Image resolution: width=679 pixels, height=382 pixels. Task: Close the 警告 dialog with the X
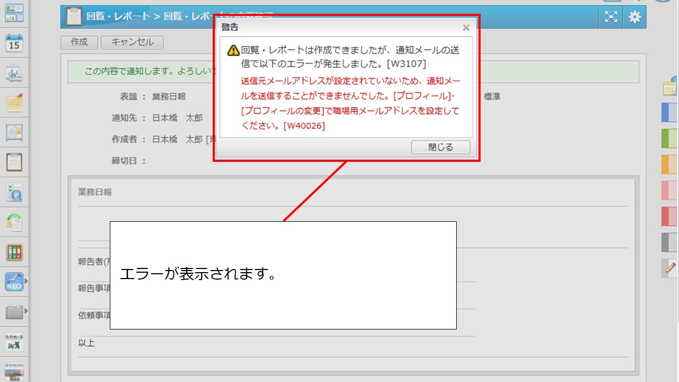pos(466,28)
